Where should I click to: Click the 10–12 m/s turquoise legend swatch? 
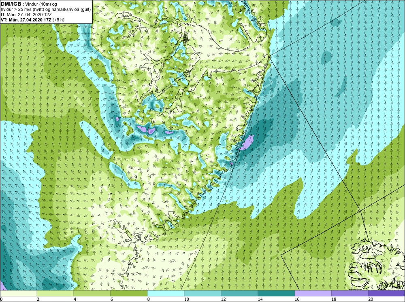click(x=202, y=293)
